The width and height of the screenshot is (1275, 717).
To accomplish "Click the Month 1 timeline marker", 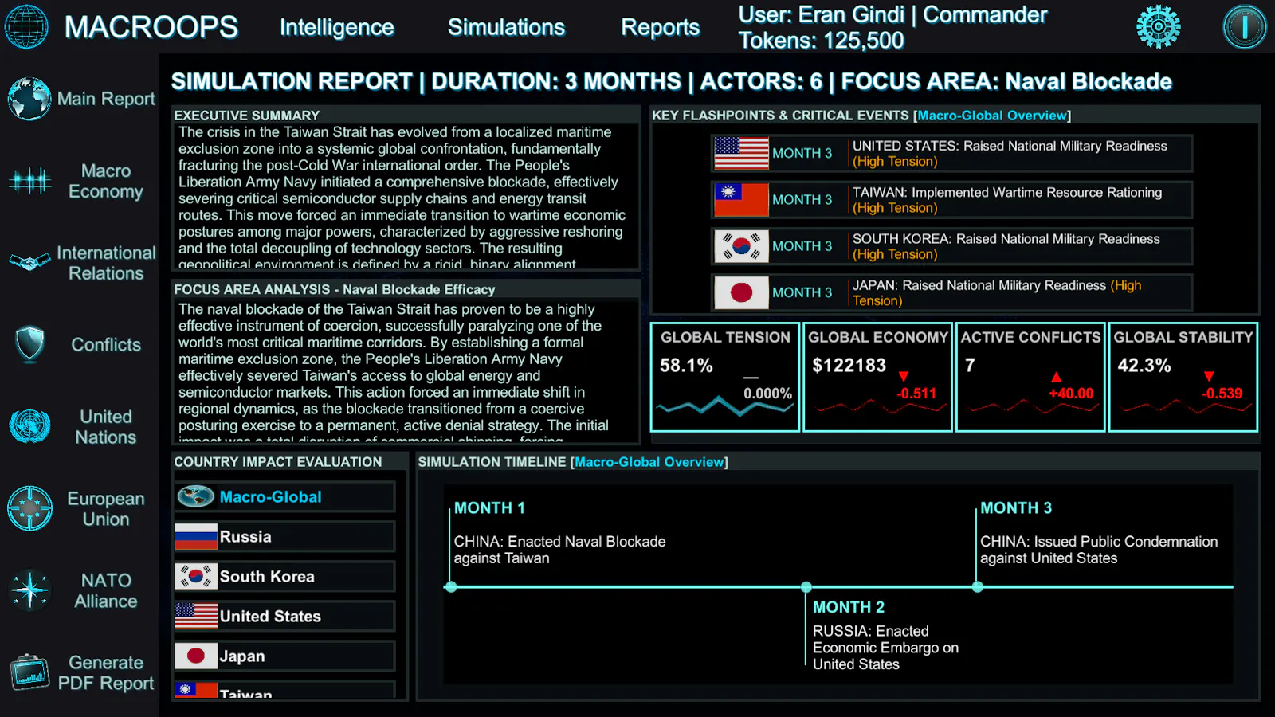I will tap(451, 587).
